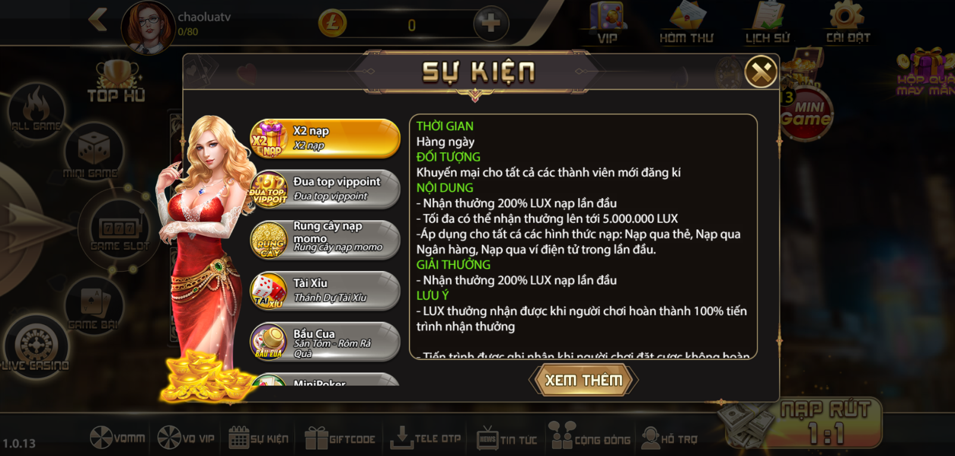The width and height of the screenshot is (955, 456).
Task: Click the chaoluatv profile avatar
Action: pos(149,27)
